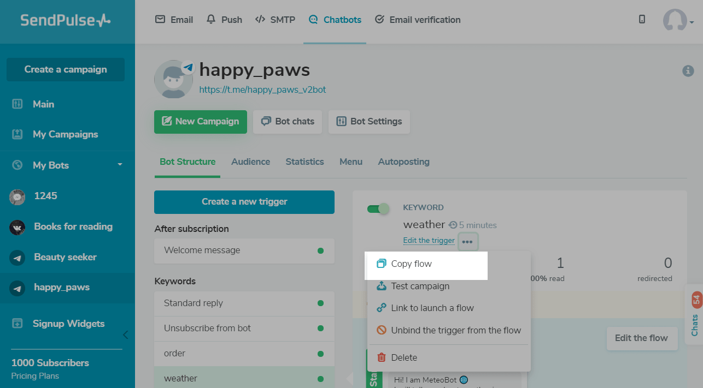703x388 pixels.
Task: Select the order keyword trigger
Action: coord(244,353)
